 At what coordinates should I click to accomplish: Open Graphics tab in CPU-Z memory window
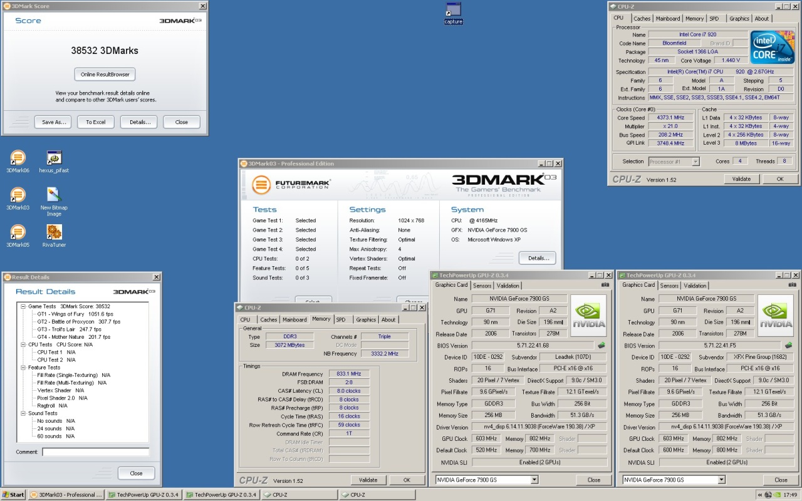366,319
